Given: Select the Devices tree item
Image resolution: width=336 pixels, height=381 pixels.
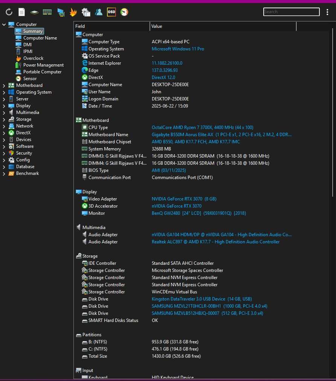Looking at the screenshot, I should [x=20, y=140].
